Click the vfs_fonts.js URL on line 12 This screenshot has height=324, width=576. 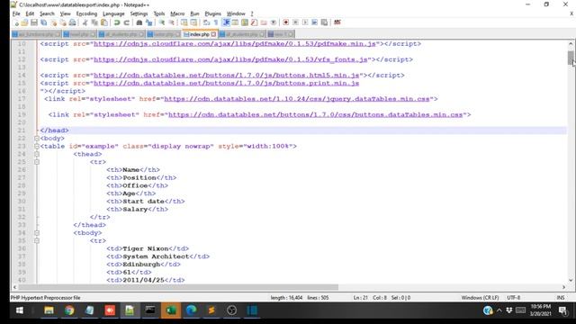(x=230, y=59)
